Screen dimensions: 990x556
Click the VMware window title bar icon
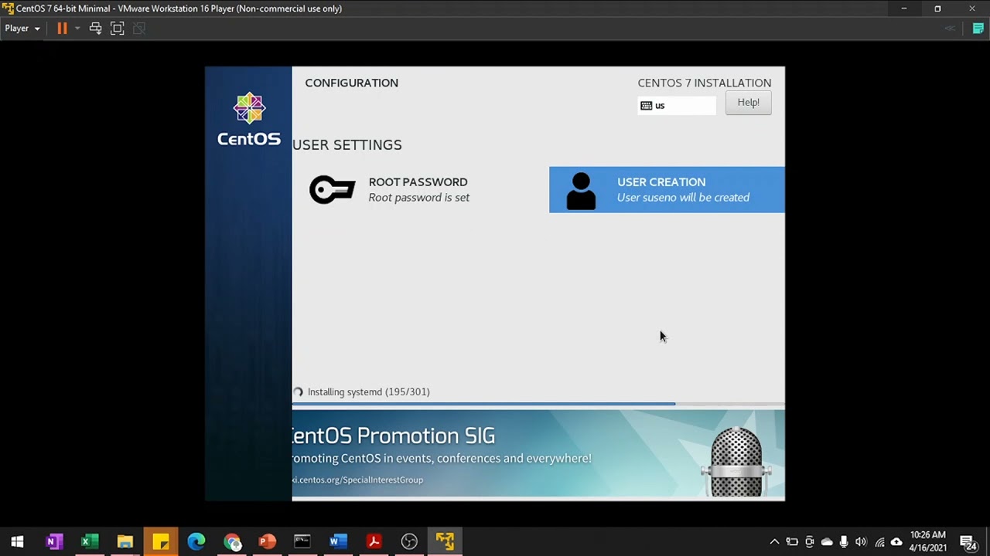coord(8,8)
